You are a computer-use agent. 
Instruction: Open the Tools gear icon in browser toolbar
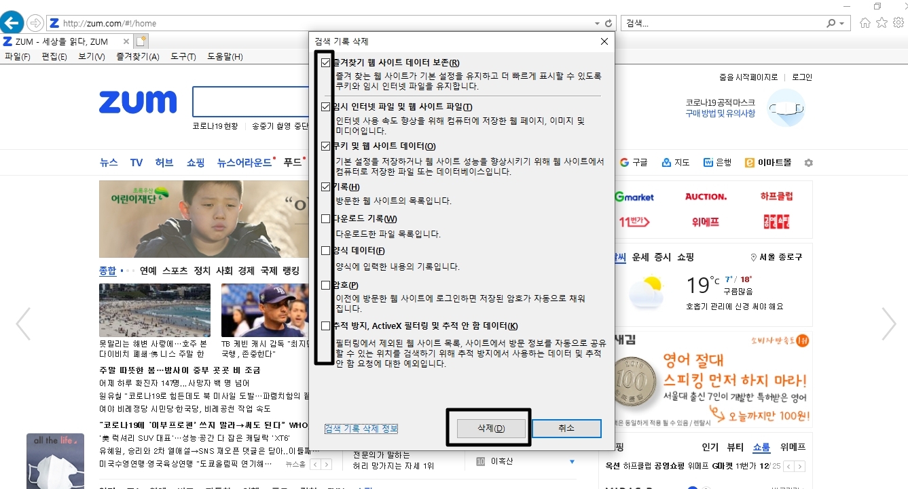click(x=898, y=23)
